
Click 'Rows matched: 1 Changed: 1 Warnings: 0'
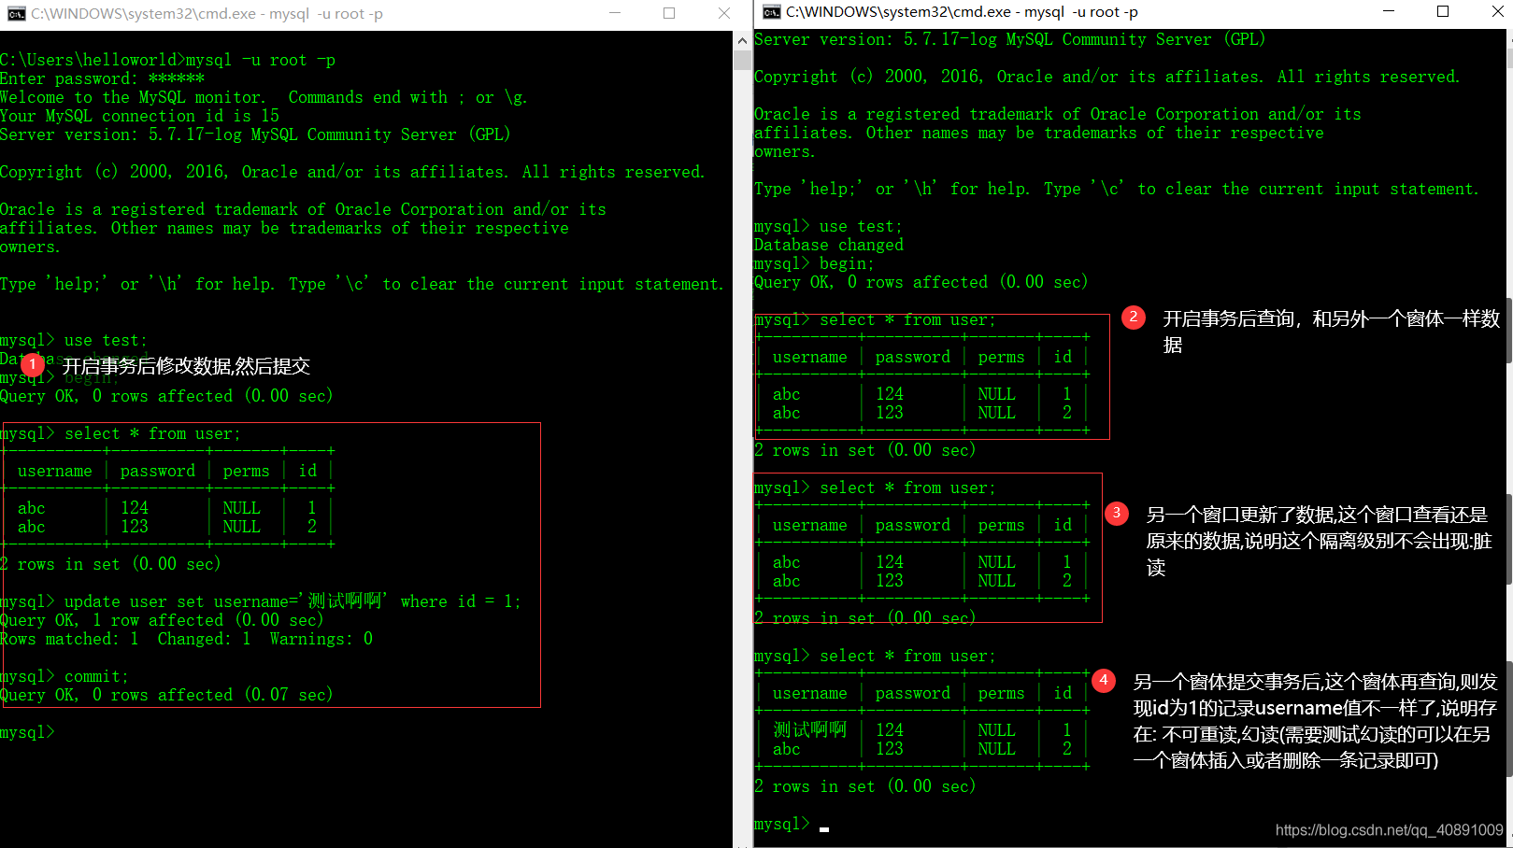186,639
